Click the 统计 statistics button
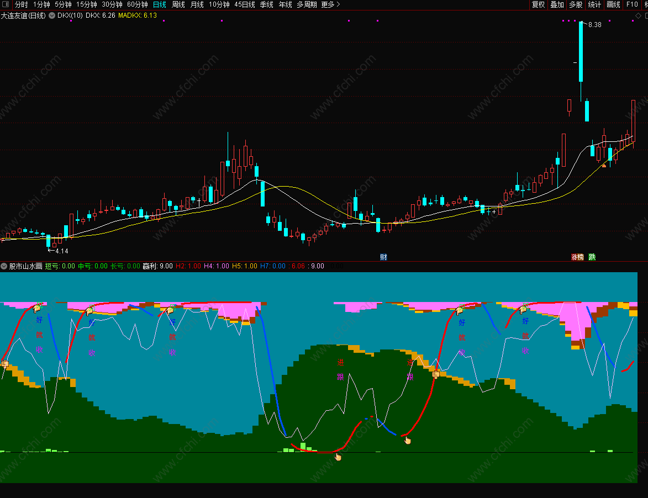Screen dimensions: 648x498 pos(594,4)
